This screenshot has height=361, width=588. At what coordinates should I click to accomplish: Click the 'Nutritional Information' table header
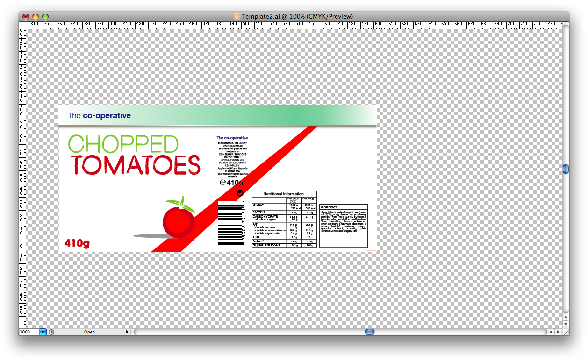coord(284,194)
